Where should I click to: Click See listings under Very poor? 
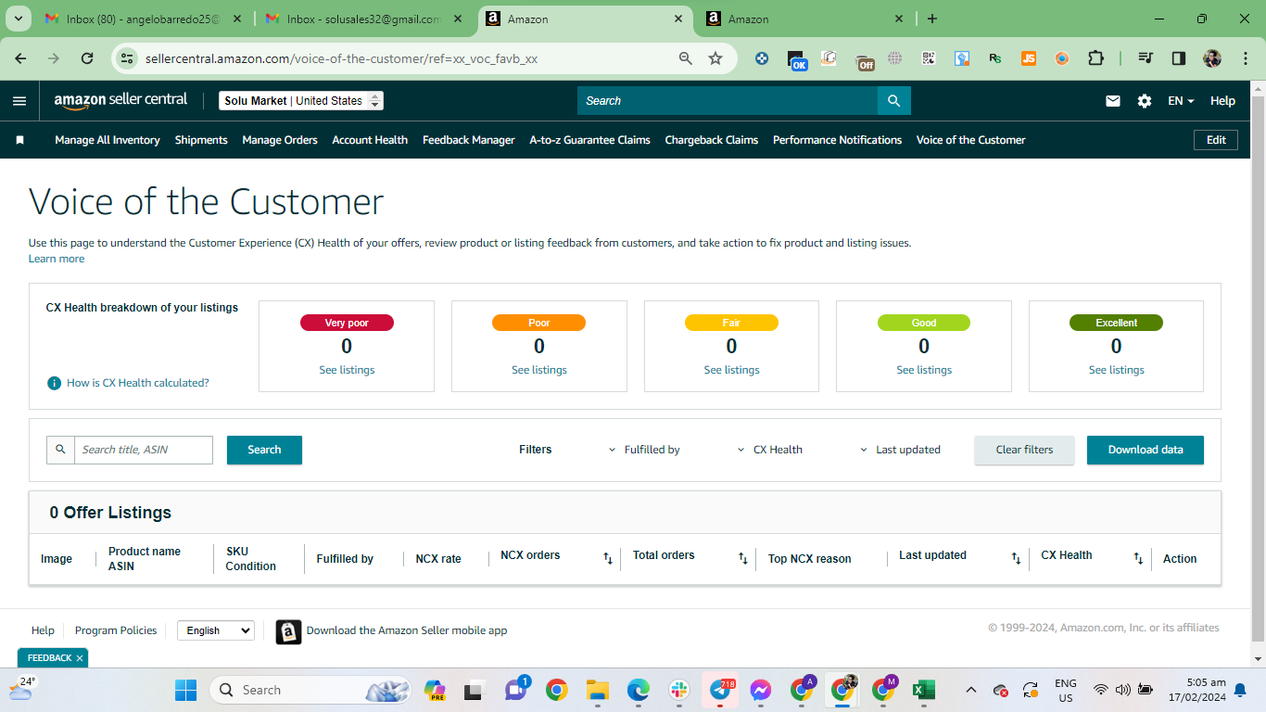tap(347, 370)
